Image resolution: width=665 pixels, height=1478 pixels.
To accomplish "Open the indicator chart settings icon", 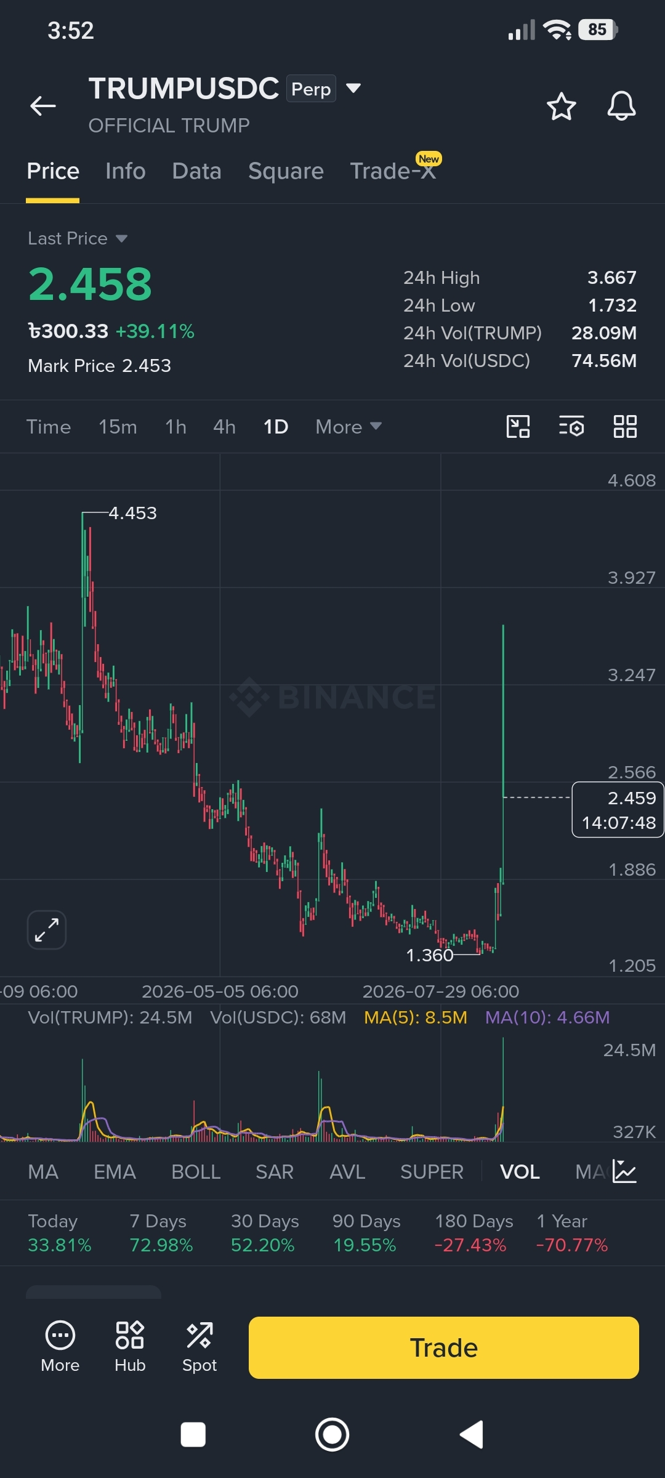I will (624, 1171).
